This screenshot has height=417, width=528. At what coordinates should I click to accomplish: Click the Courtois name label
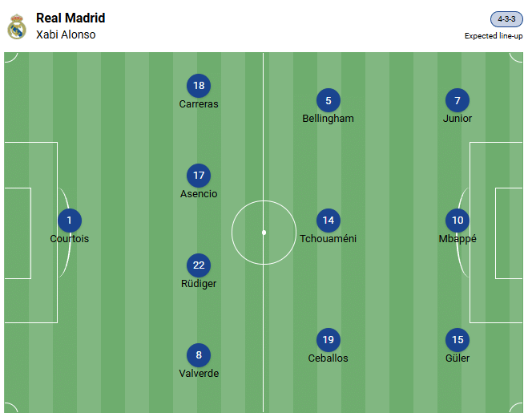coord(70,239)
